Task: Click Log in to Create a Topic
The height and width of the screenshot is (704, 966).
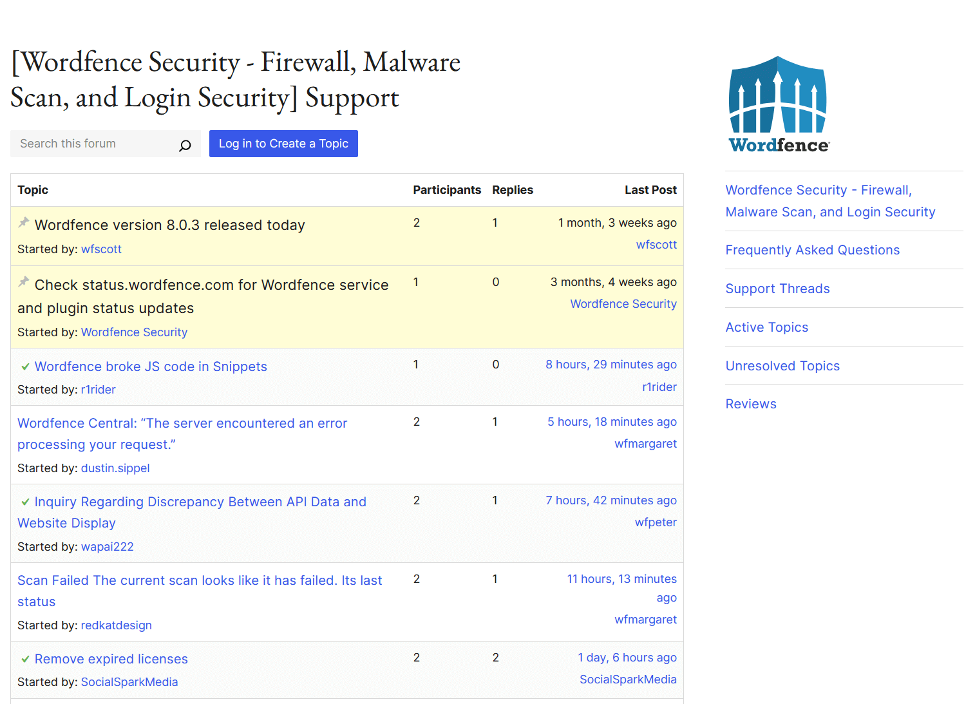Action: tap(283, 144)
